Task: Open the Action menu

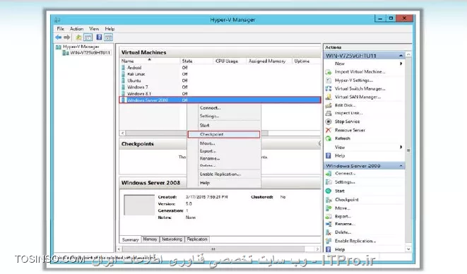Action: tap(76, 28)
